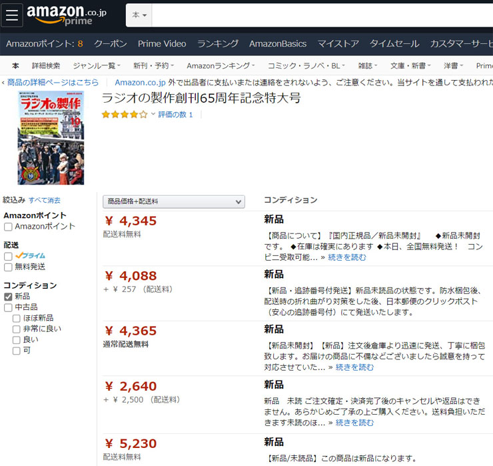Click the コンディション column header
Screen dimensions: 493x466
(291, 200)
